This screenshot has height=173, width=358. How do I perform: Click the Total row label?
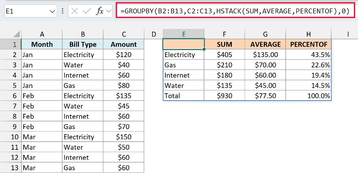[x=184, y=95]
